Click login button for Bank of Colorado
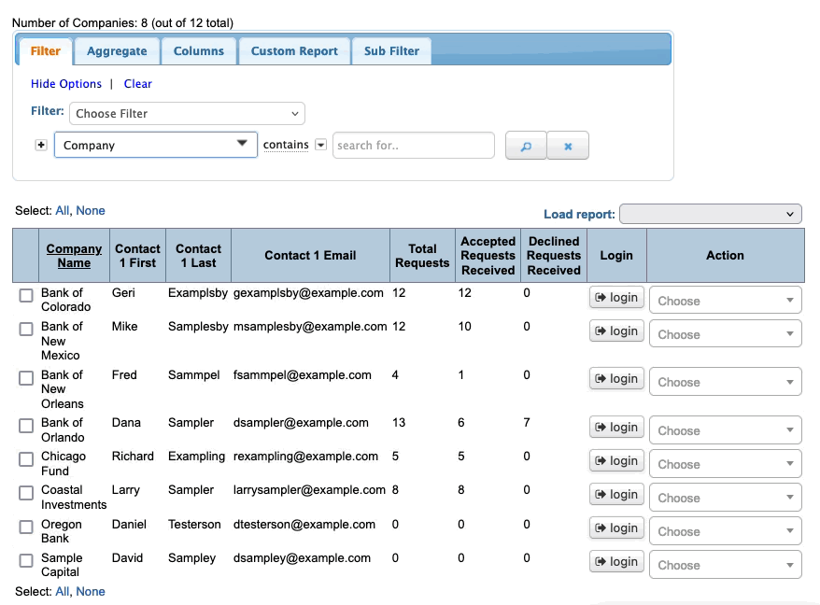 click(x=616, y=298)
